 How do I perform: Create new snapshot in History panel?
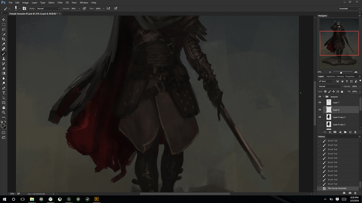click(x=350, y=193)
